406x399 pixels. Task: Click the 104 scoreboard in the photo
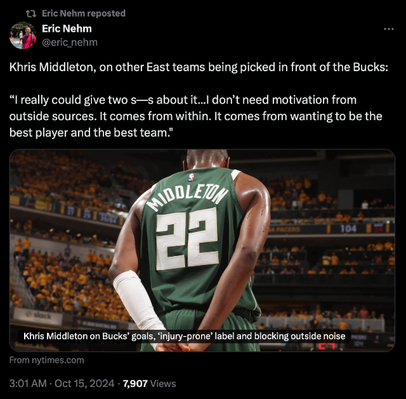pyautogui.click(x=348, y=229)
